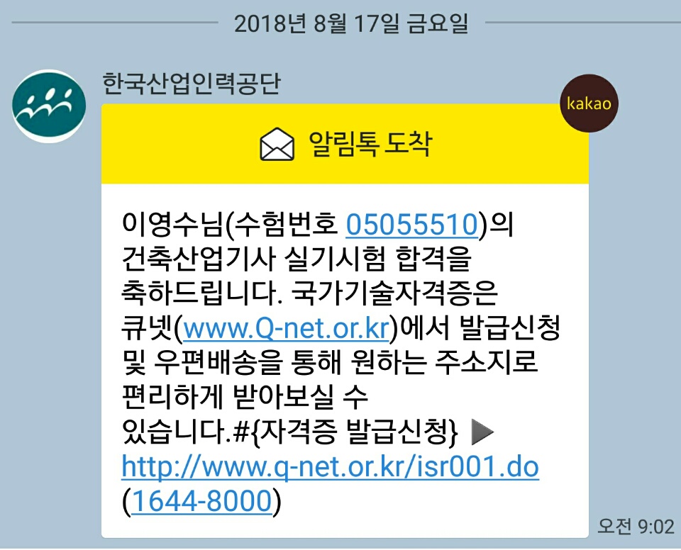The image size is (681, 550).
Task: Select the 이영수님 recipient name text
Action: 172,225
